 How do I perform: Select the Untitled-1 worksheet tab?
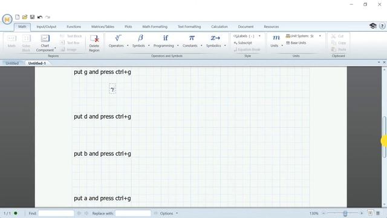(x=37, y=63)
